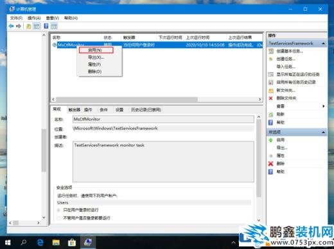Click the task list horizontal scrollbar thumb
This screenshot has width=334, height=249.
[x=127, y=99]
